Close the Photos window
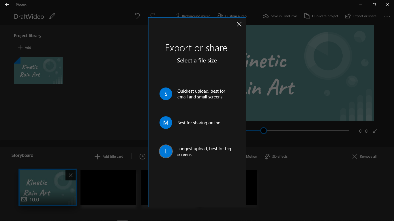The height and width of the screenshot is (221, 394). pyautogui.click(x=387, y=5)
